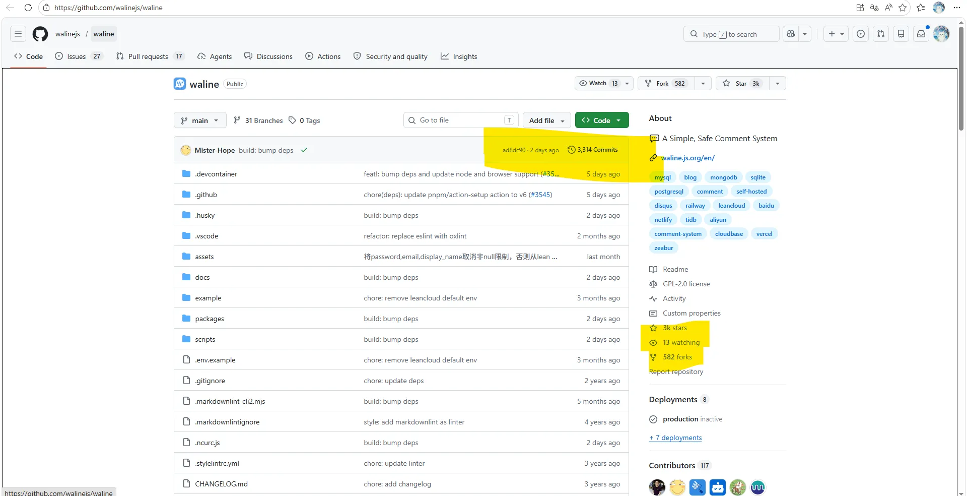This screenshot has height=496, width=967.
Task: Open the + 7 deployments link
Action: tap(675, 438)
